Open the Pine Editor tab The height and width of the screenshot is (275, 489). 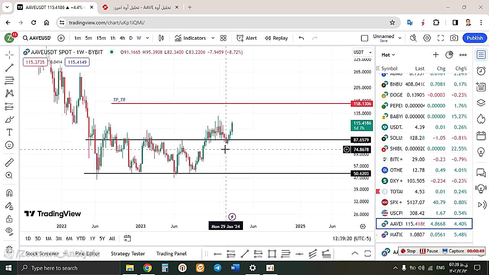pos(87,253)
